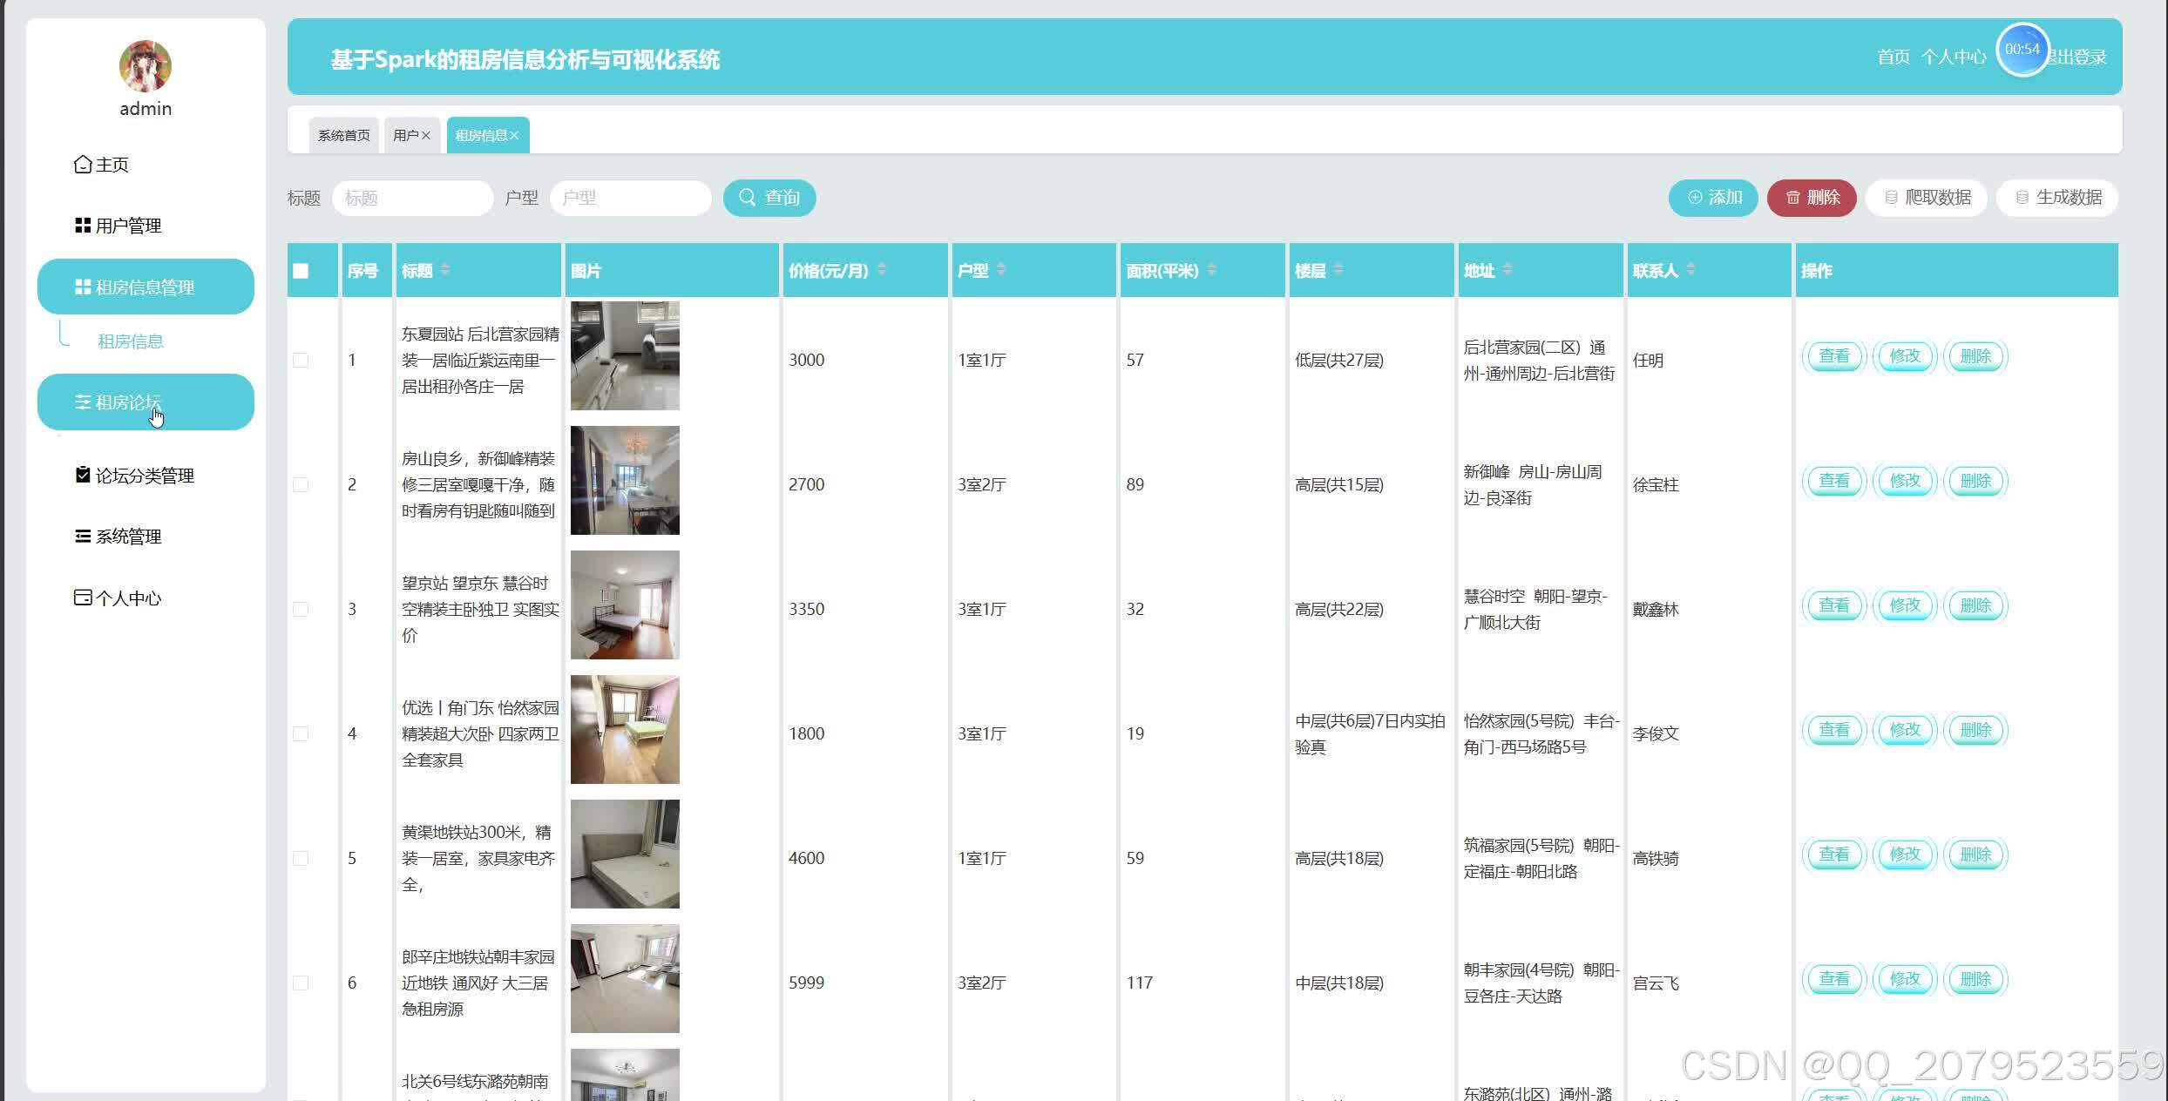
Task: Click the list icon beside 系统管理
Action: coord(83,537)
